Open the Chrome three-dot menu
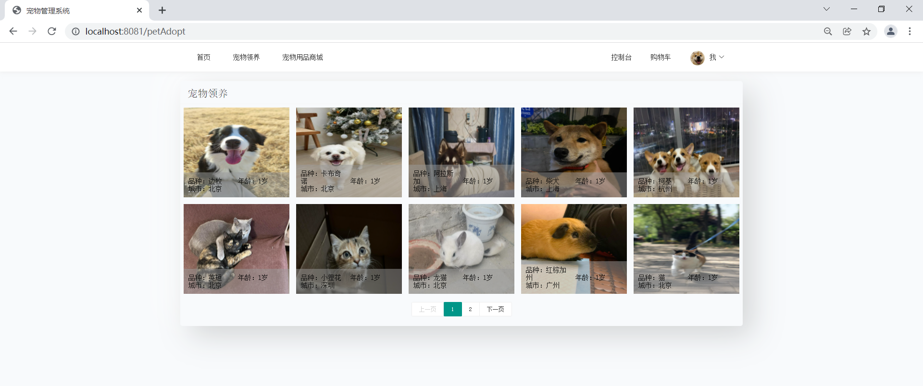This screenshot has height=386, width=923. point(910,31)
